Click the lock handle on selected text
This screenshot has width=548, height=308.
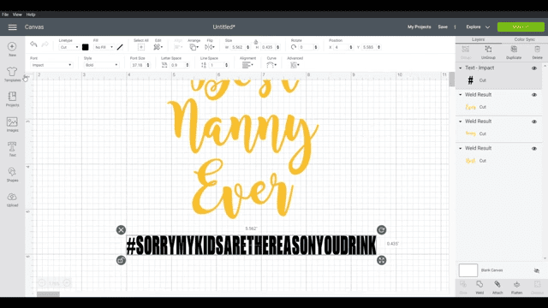121,260
